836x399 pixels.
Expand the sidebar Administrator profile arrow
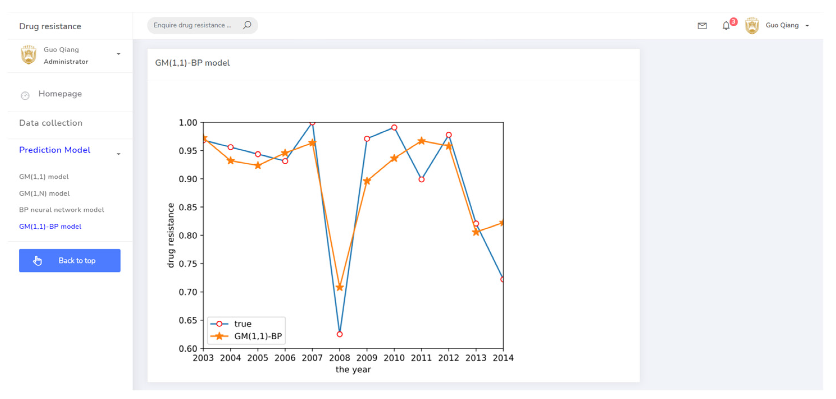[x=119, y=54]
